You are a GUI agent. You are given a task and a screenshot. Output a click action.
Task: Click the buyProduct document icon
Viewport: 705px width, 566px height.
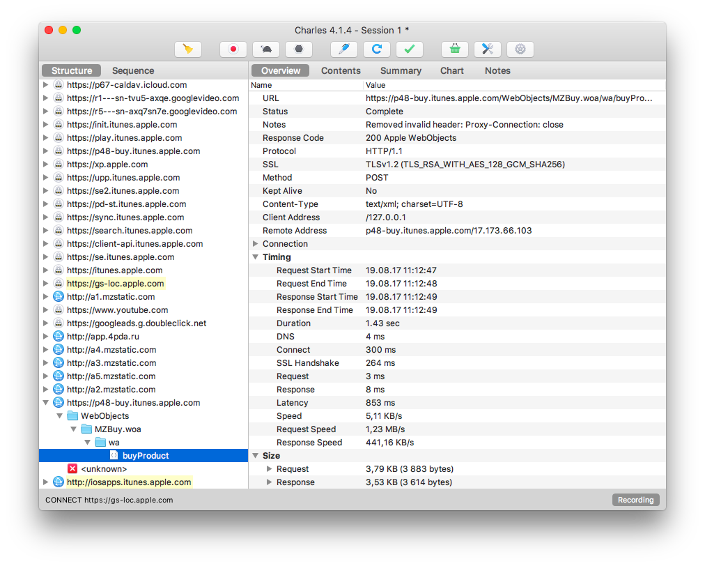(x=114, y=456)
